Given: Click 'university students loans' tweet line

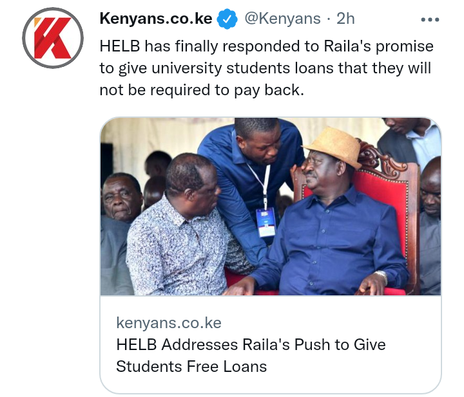Looking at the screenshot, I should click(x=265, y=68).
